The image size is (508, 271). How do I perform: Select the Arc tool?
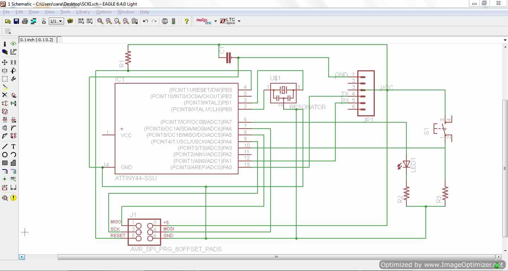[x=13, y=155]
